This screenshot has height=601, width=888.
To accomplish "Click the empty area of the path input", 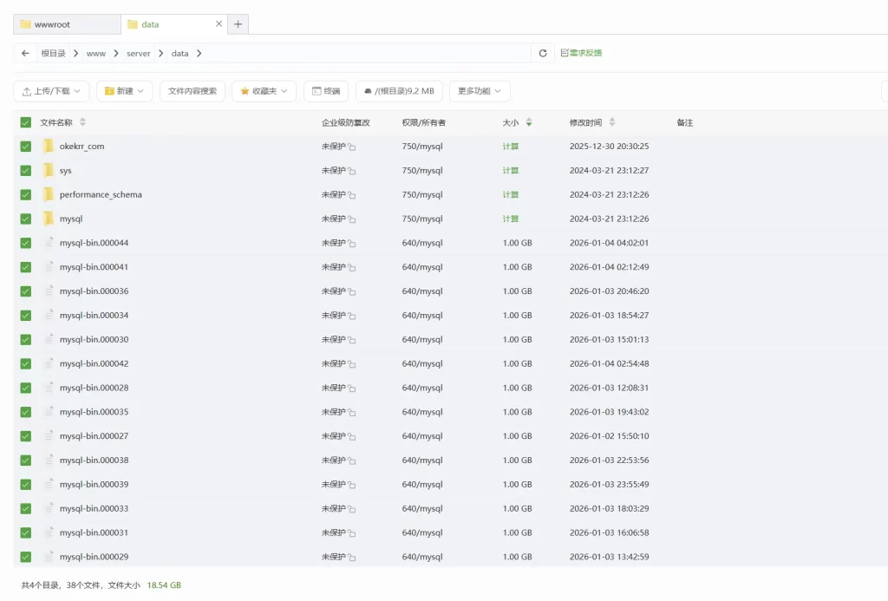I will tap(364, 54).
